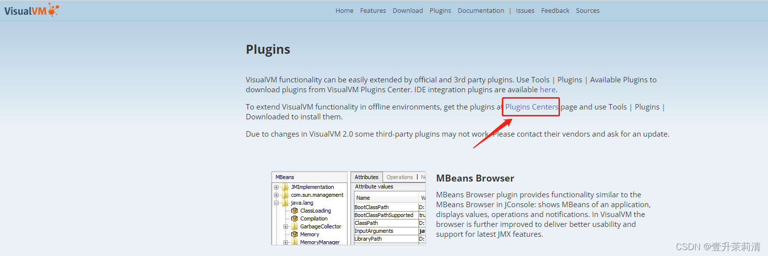Open the Sources nav link
The width and height of the screenshot is (768, 256).
tap(588, 10)
